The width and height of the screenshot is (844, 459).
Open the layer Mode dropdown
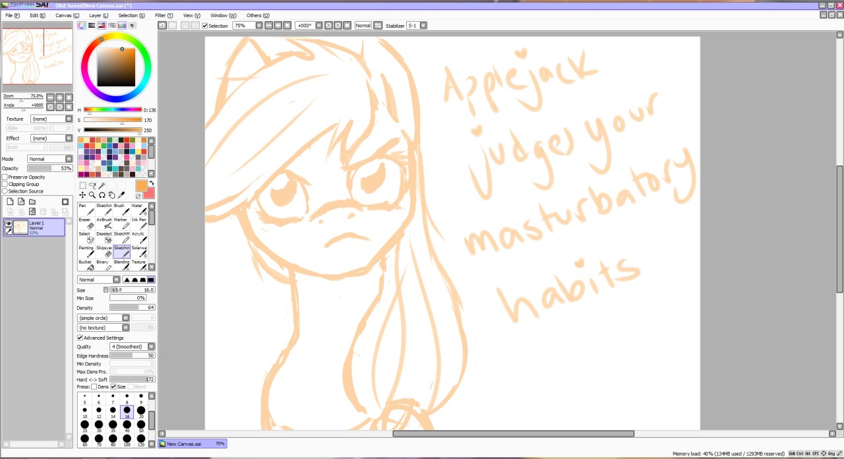coord(49,159)
